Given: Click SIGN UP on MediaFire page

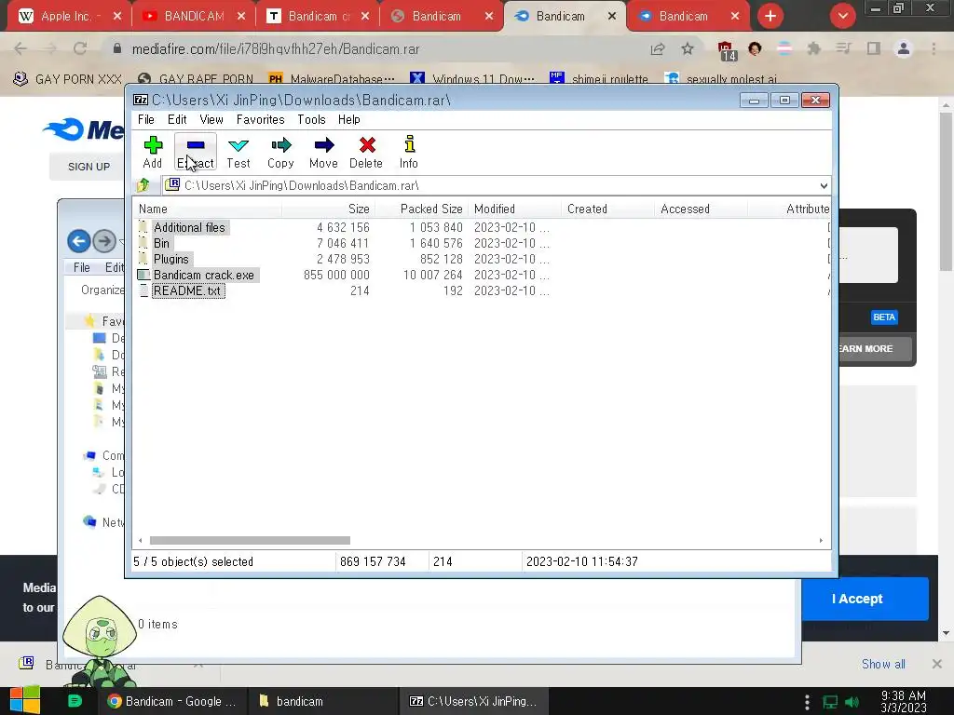Looking at the screenshot, I should pyautogui.click(x=89, y=167).
